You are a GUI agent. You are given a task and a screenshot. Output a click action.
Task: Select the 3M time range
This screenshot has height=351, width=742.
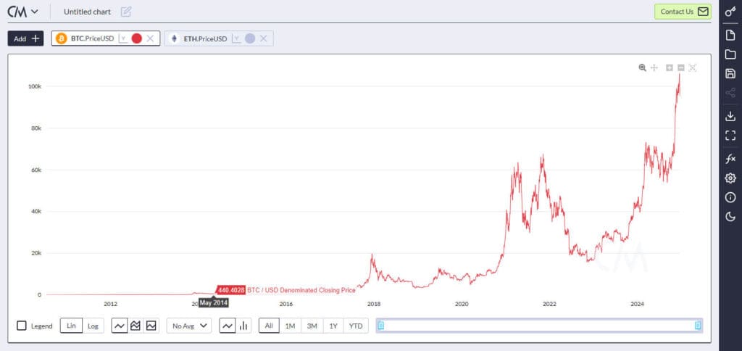[x=312, y=326]
